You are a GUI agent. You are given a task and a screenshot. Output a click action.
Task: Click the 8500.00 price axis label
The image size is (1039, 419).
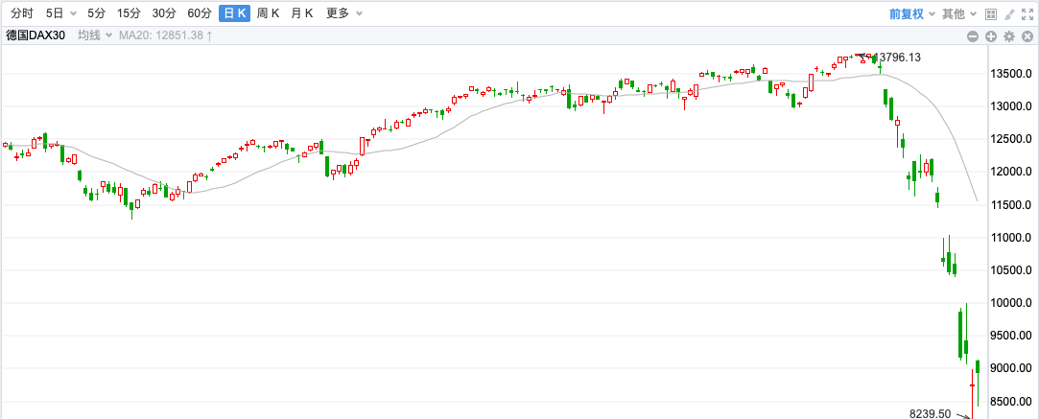point(1011,402)
